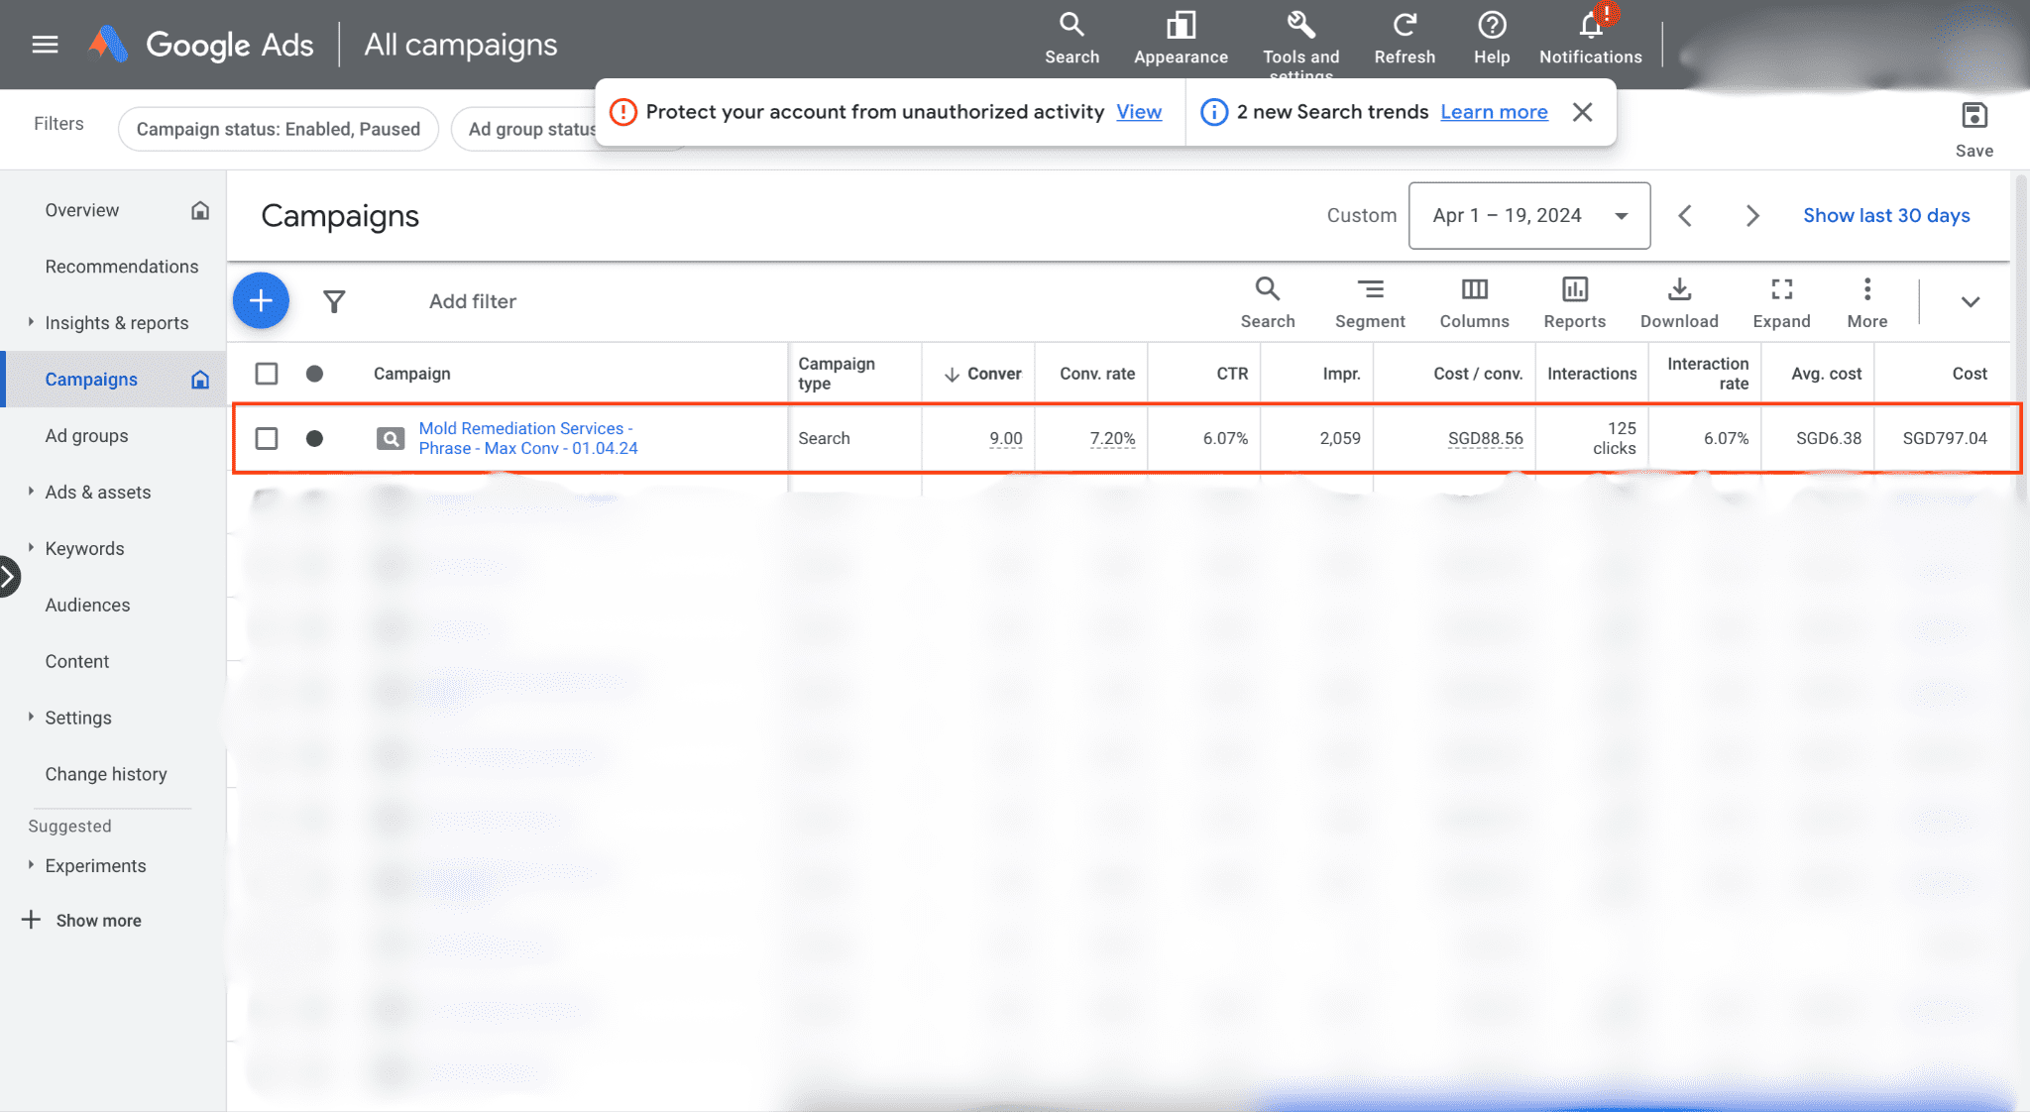Click Show last 30 days link

coord(1885,215)
